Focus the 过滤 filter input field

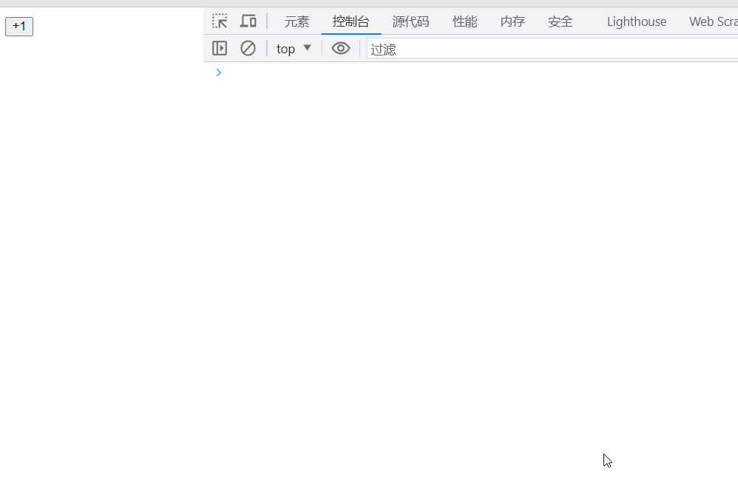(x=552, y=49)
